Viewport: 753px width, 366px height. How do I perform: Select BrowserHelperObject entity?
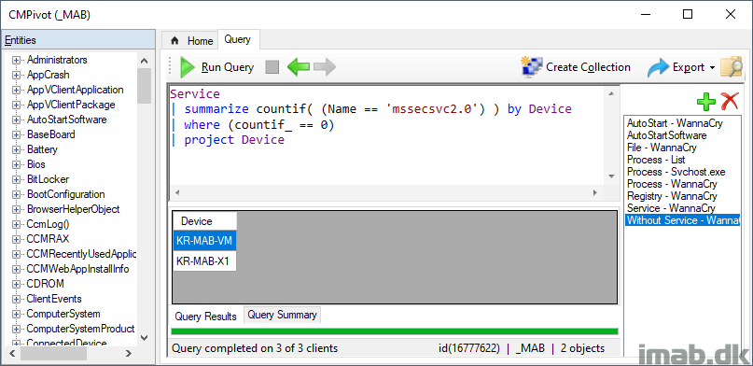pos(74,209)
